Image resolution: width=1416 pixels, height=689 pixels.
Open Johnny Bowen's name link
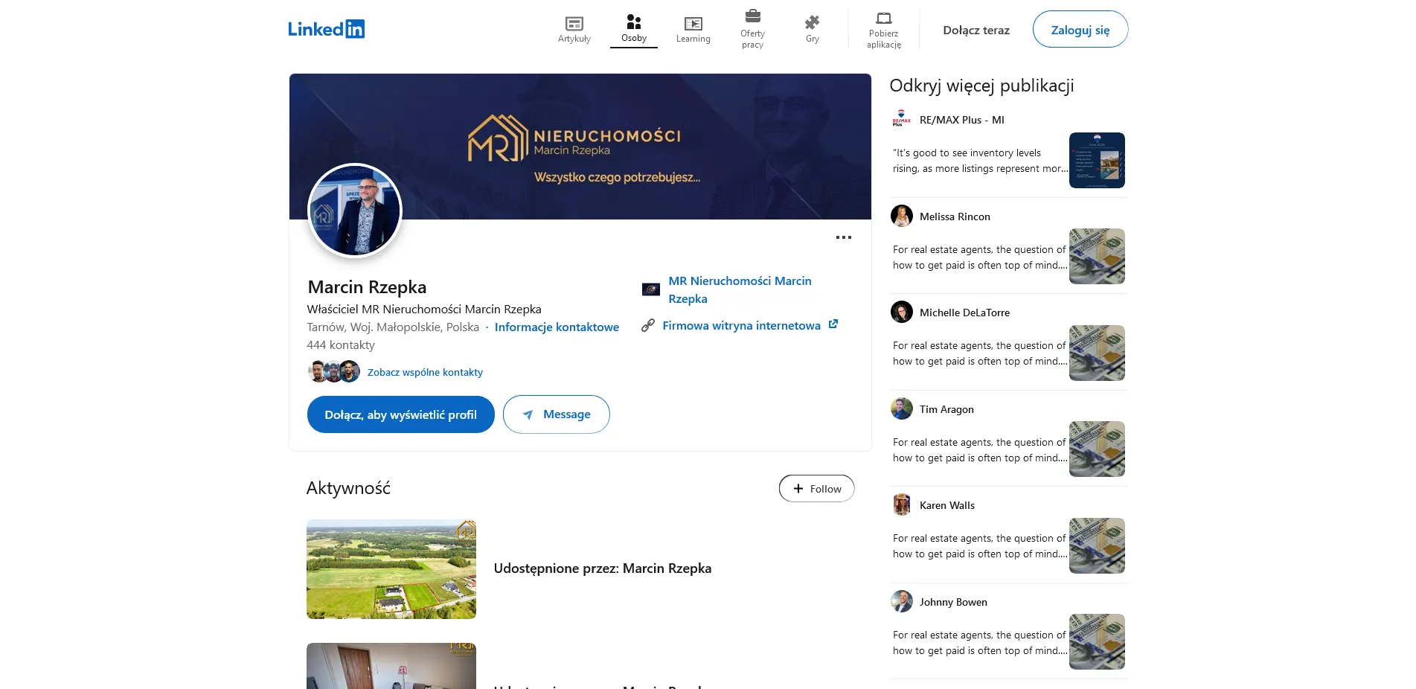pyautogui.click(x=953, y=602)
